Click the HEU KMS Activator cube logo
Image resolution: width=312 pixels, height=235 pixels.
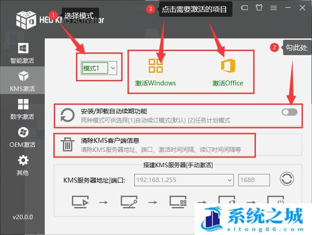click(26, 20)
